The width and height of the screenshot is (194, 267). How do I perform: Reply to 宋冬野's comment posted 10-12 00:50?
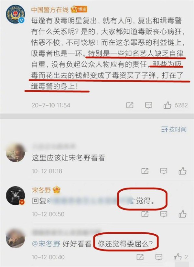pos(164,214)
